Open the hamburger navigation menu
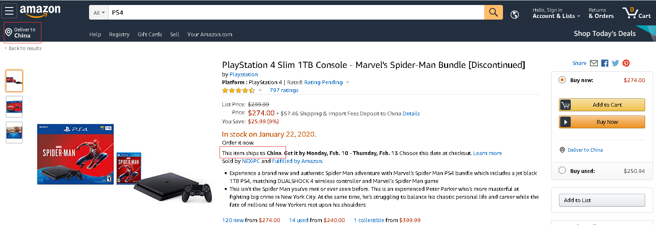Image resolution: width=656 pixels, height=225 pixels. pos(9,11)
